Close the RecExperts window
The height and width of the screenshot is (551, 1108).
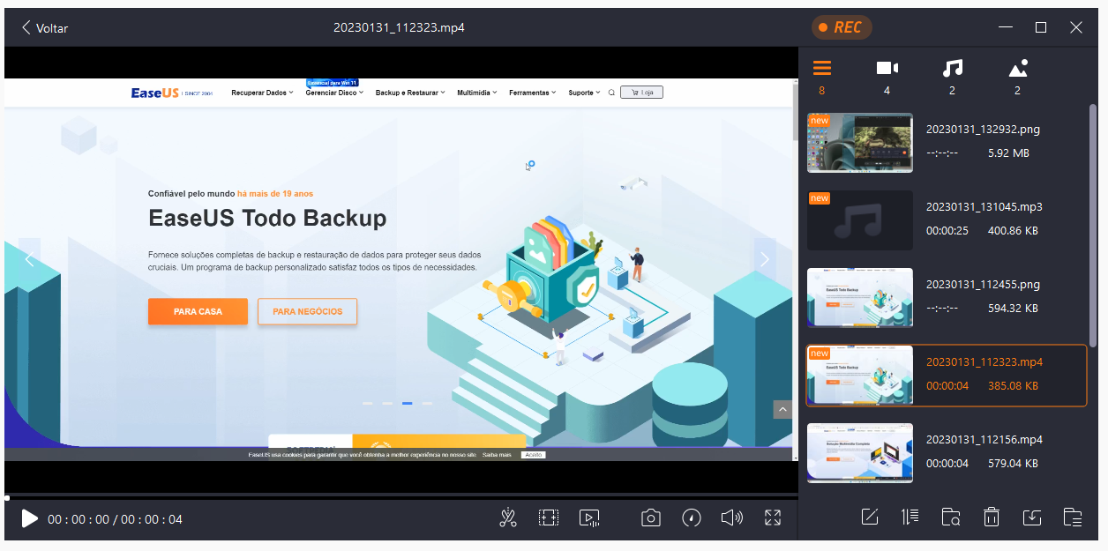pyautogui.click(x=1076, y=27)
